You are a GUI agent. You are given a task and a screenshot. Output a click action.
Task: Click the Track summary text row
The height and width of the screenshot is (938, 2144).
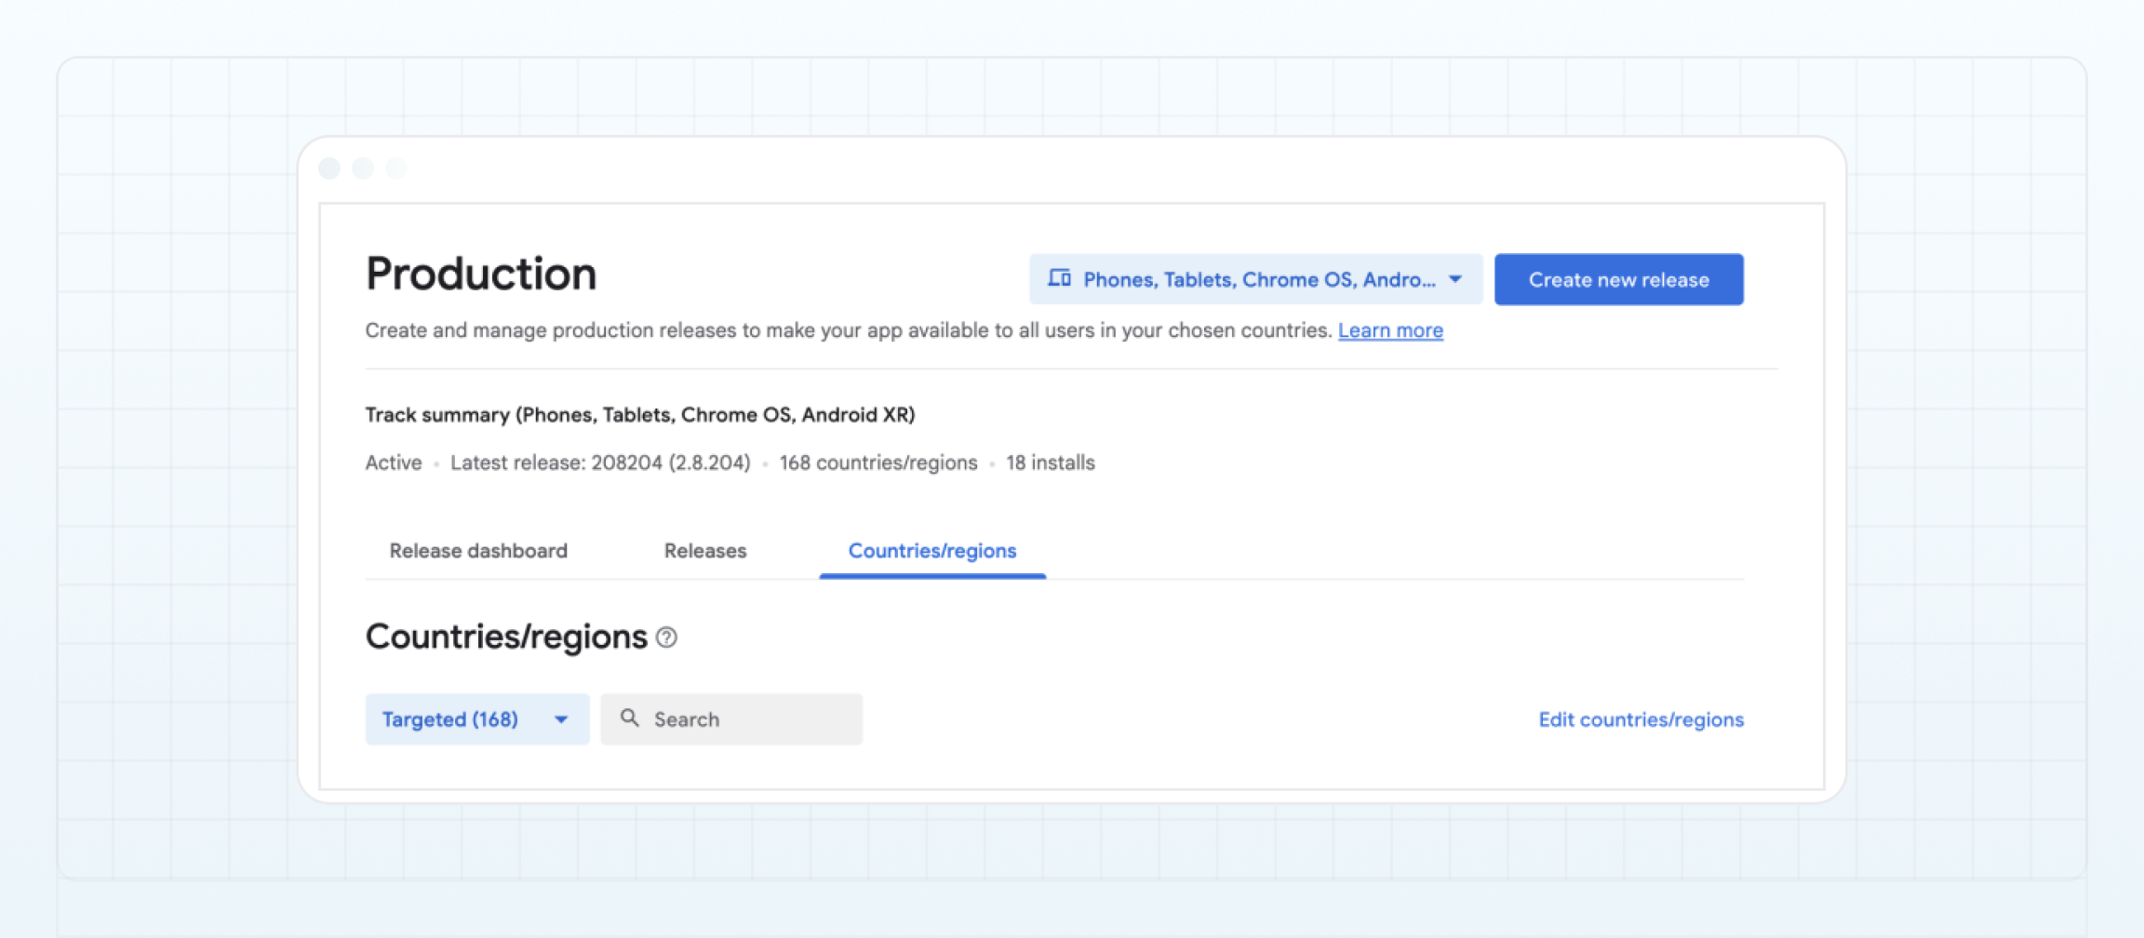click(x=640, y=414)
